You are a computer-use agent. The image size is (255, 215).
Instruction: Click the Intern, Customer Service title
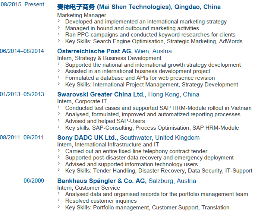coord(88,188)
